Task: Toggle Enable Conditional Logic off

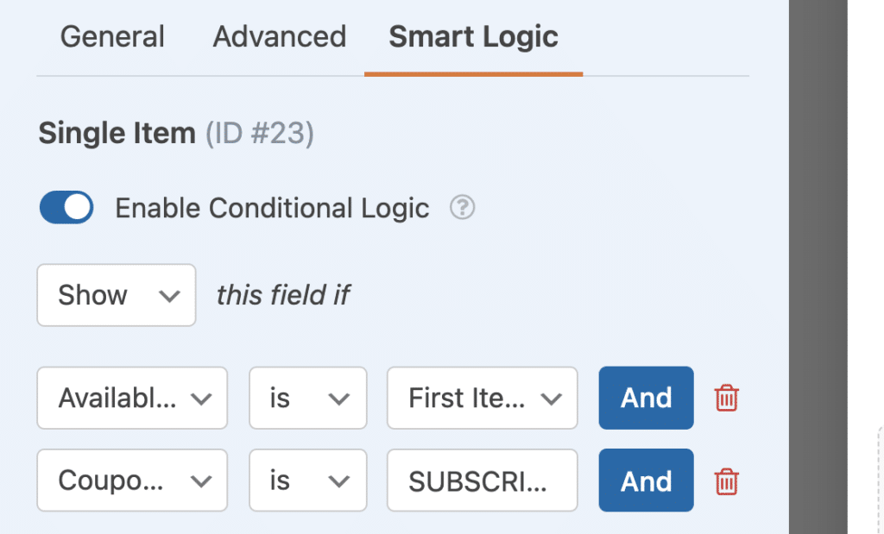Action: (66, 207)
